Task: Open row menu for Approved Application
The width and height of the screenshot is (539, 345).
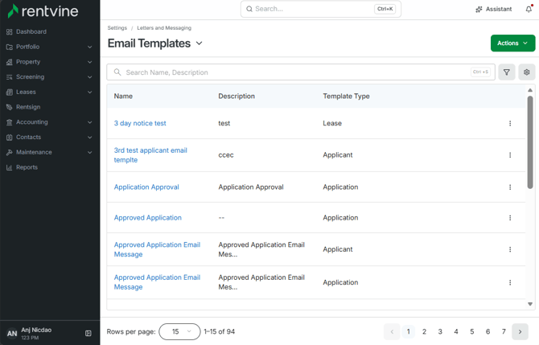Action: tap(510, 218)
